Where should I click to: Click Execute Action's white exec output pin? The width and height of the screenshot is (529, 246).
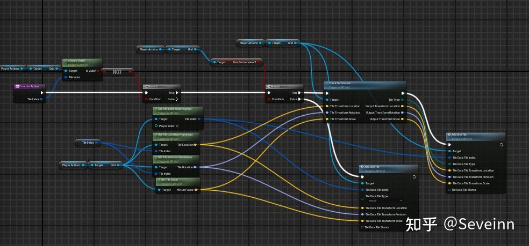[42, 93]
